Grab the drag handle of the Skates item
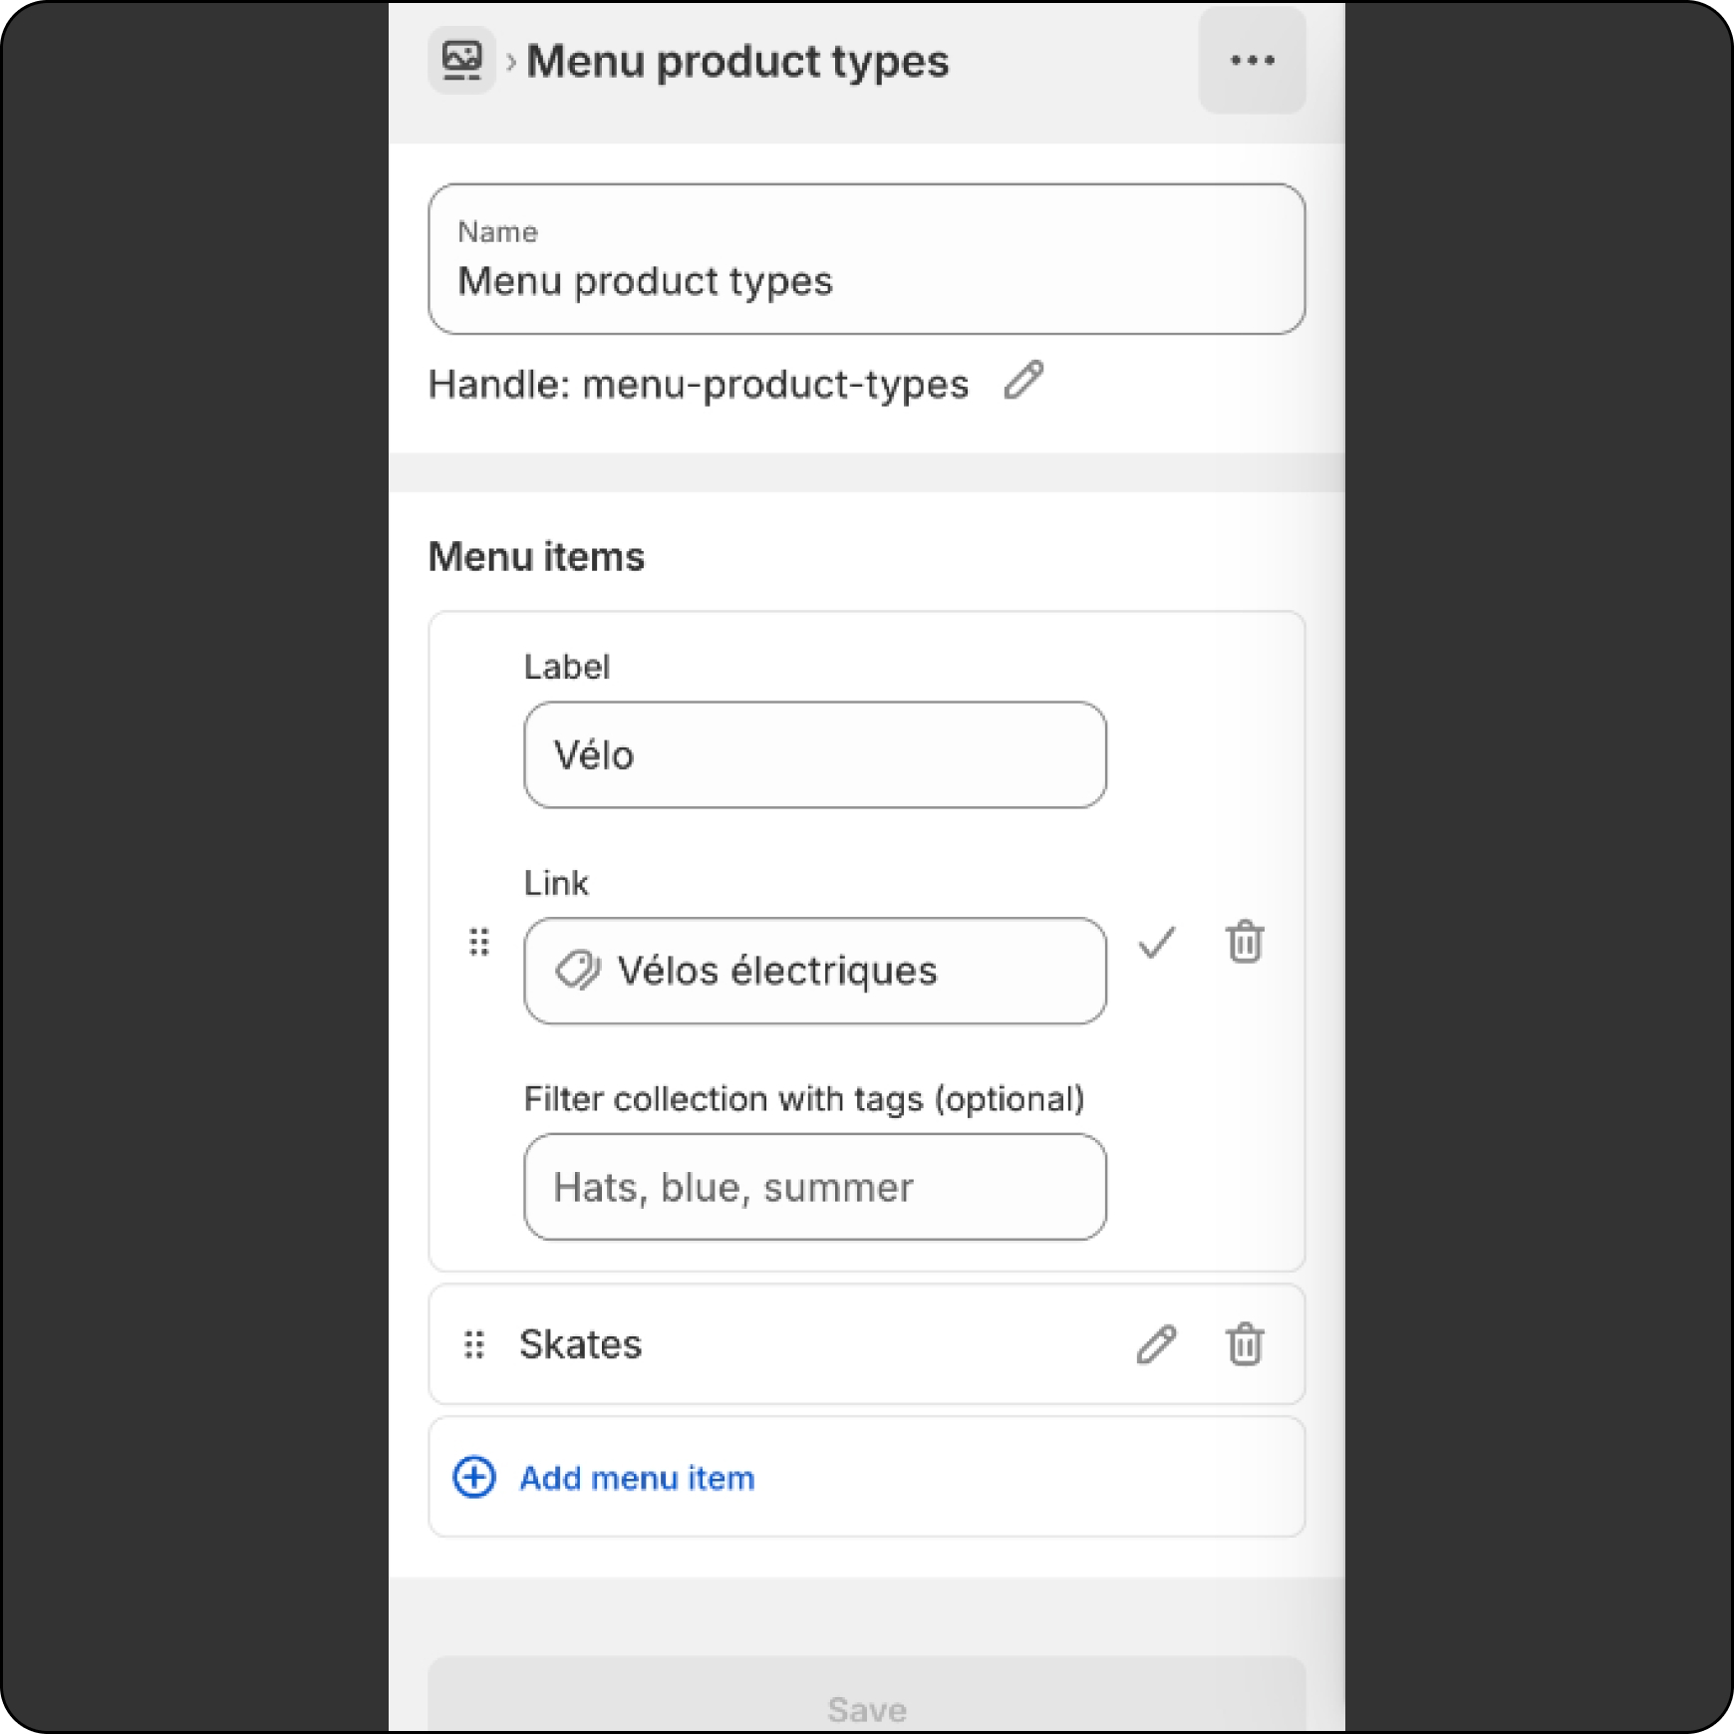The height and width of the screenshot is (1734, 1734). coord(474,1344)
